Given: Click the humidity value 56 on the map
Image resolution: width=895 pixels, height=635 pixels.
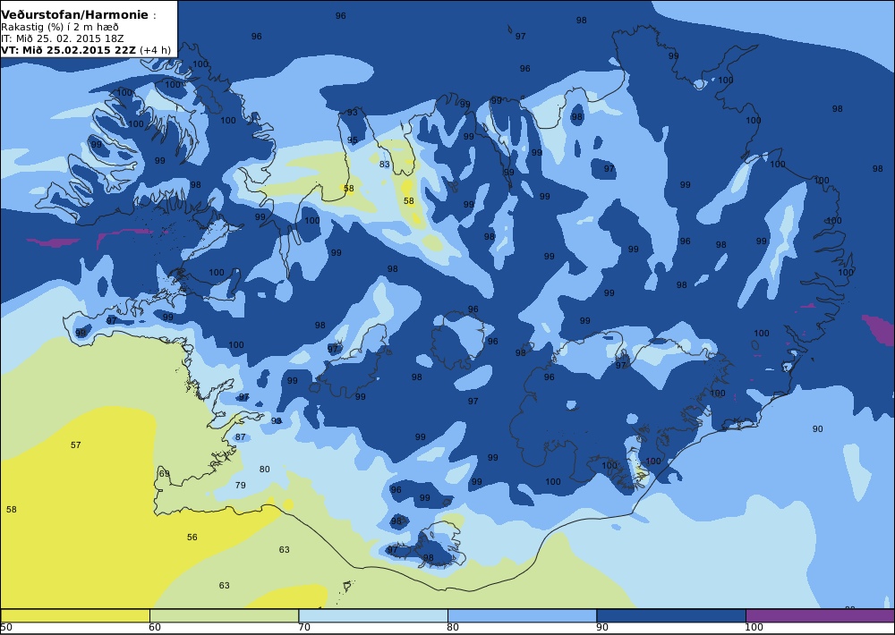Looking at the screenshot, I should click(192, 537).
